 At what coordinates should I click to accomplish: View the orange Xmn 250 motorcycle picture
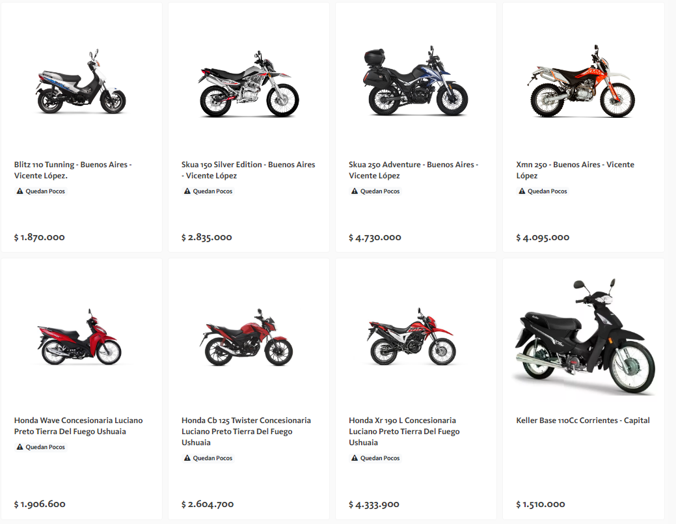583,83
